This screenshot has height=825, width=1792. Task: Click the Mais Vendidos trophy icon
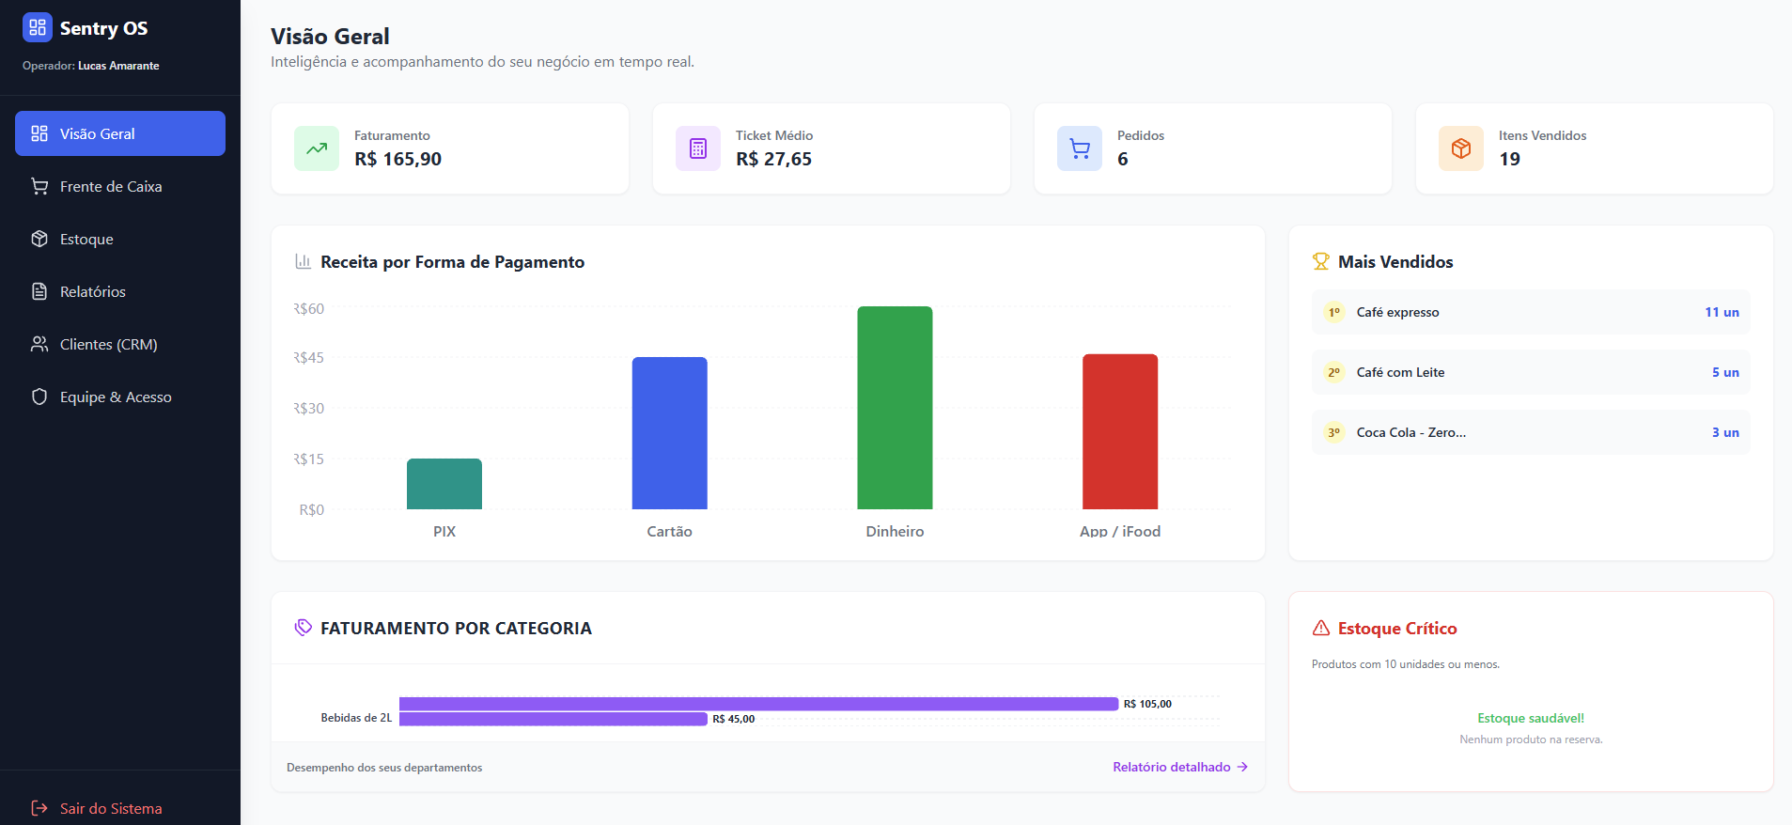[x=1321, y=262]
